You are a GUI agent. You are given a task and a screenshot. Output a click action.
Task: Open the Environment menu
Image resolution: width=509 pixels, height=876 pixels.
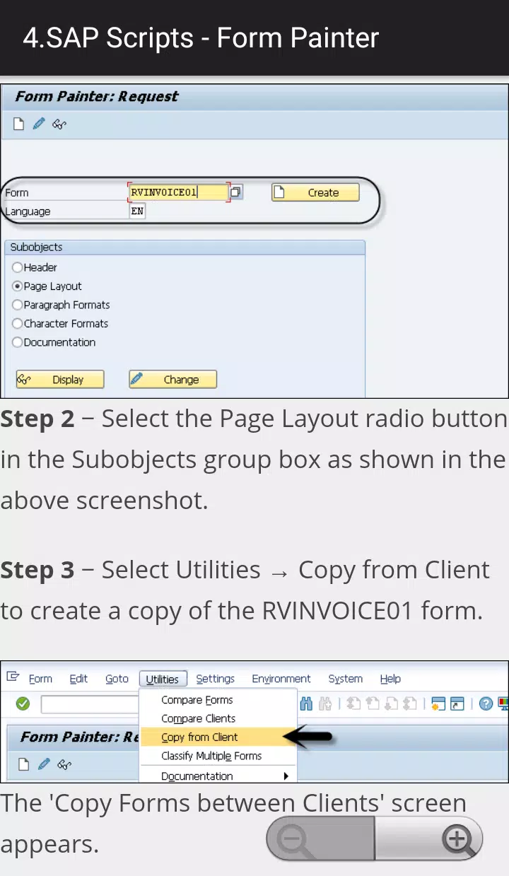point(281,679)
